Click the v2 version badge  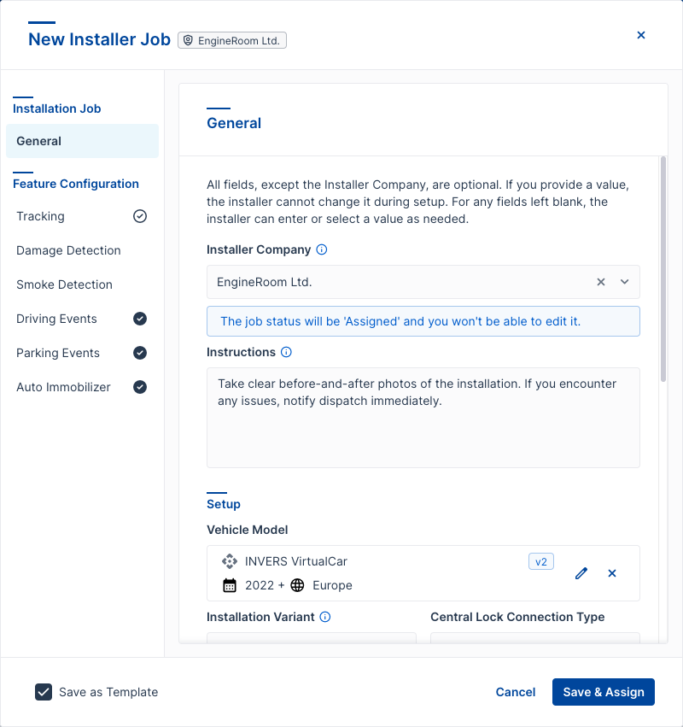pyautogui.click(x=541, y=561)
